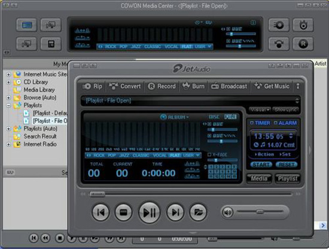The height and width of the screenshot is (249, 329).
Task: Select the ROCK equalizer preset in JetAudio
Action: 99,155
